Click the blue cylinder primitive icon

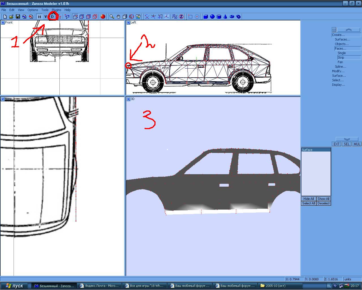[219, 17]
